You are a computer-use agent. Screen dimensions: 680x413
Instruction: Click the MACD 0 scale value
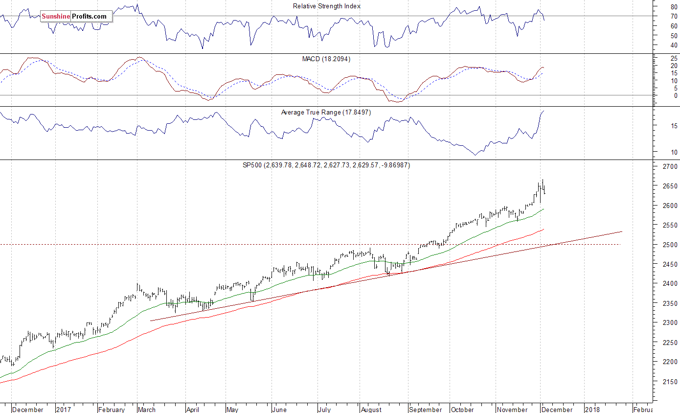point(676,96)
